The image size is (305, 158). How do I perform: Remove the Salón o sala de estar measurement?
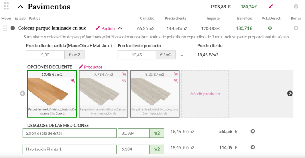click(x=253, y=132)
